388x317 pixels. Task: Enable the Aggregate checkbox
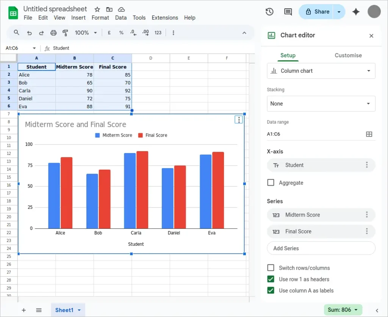271,183
